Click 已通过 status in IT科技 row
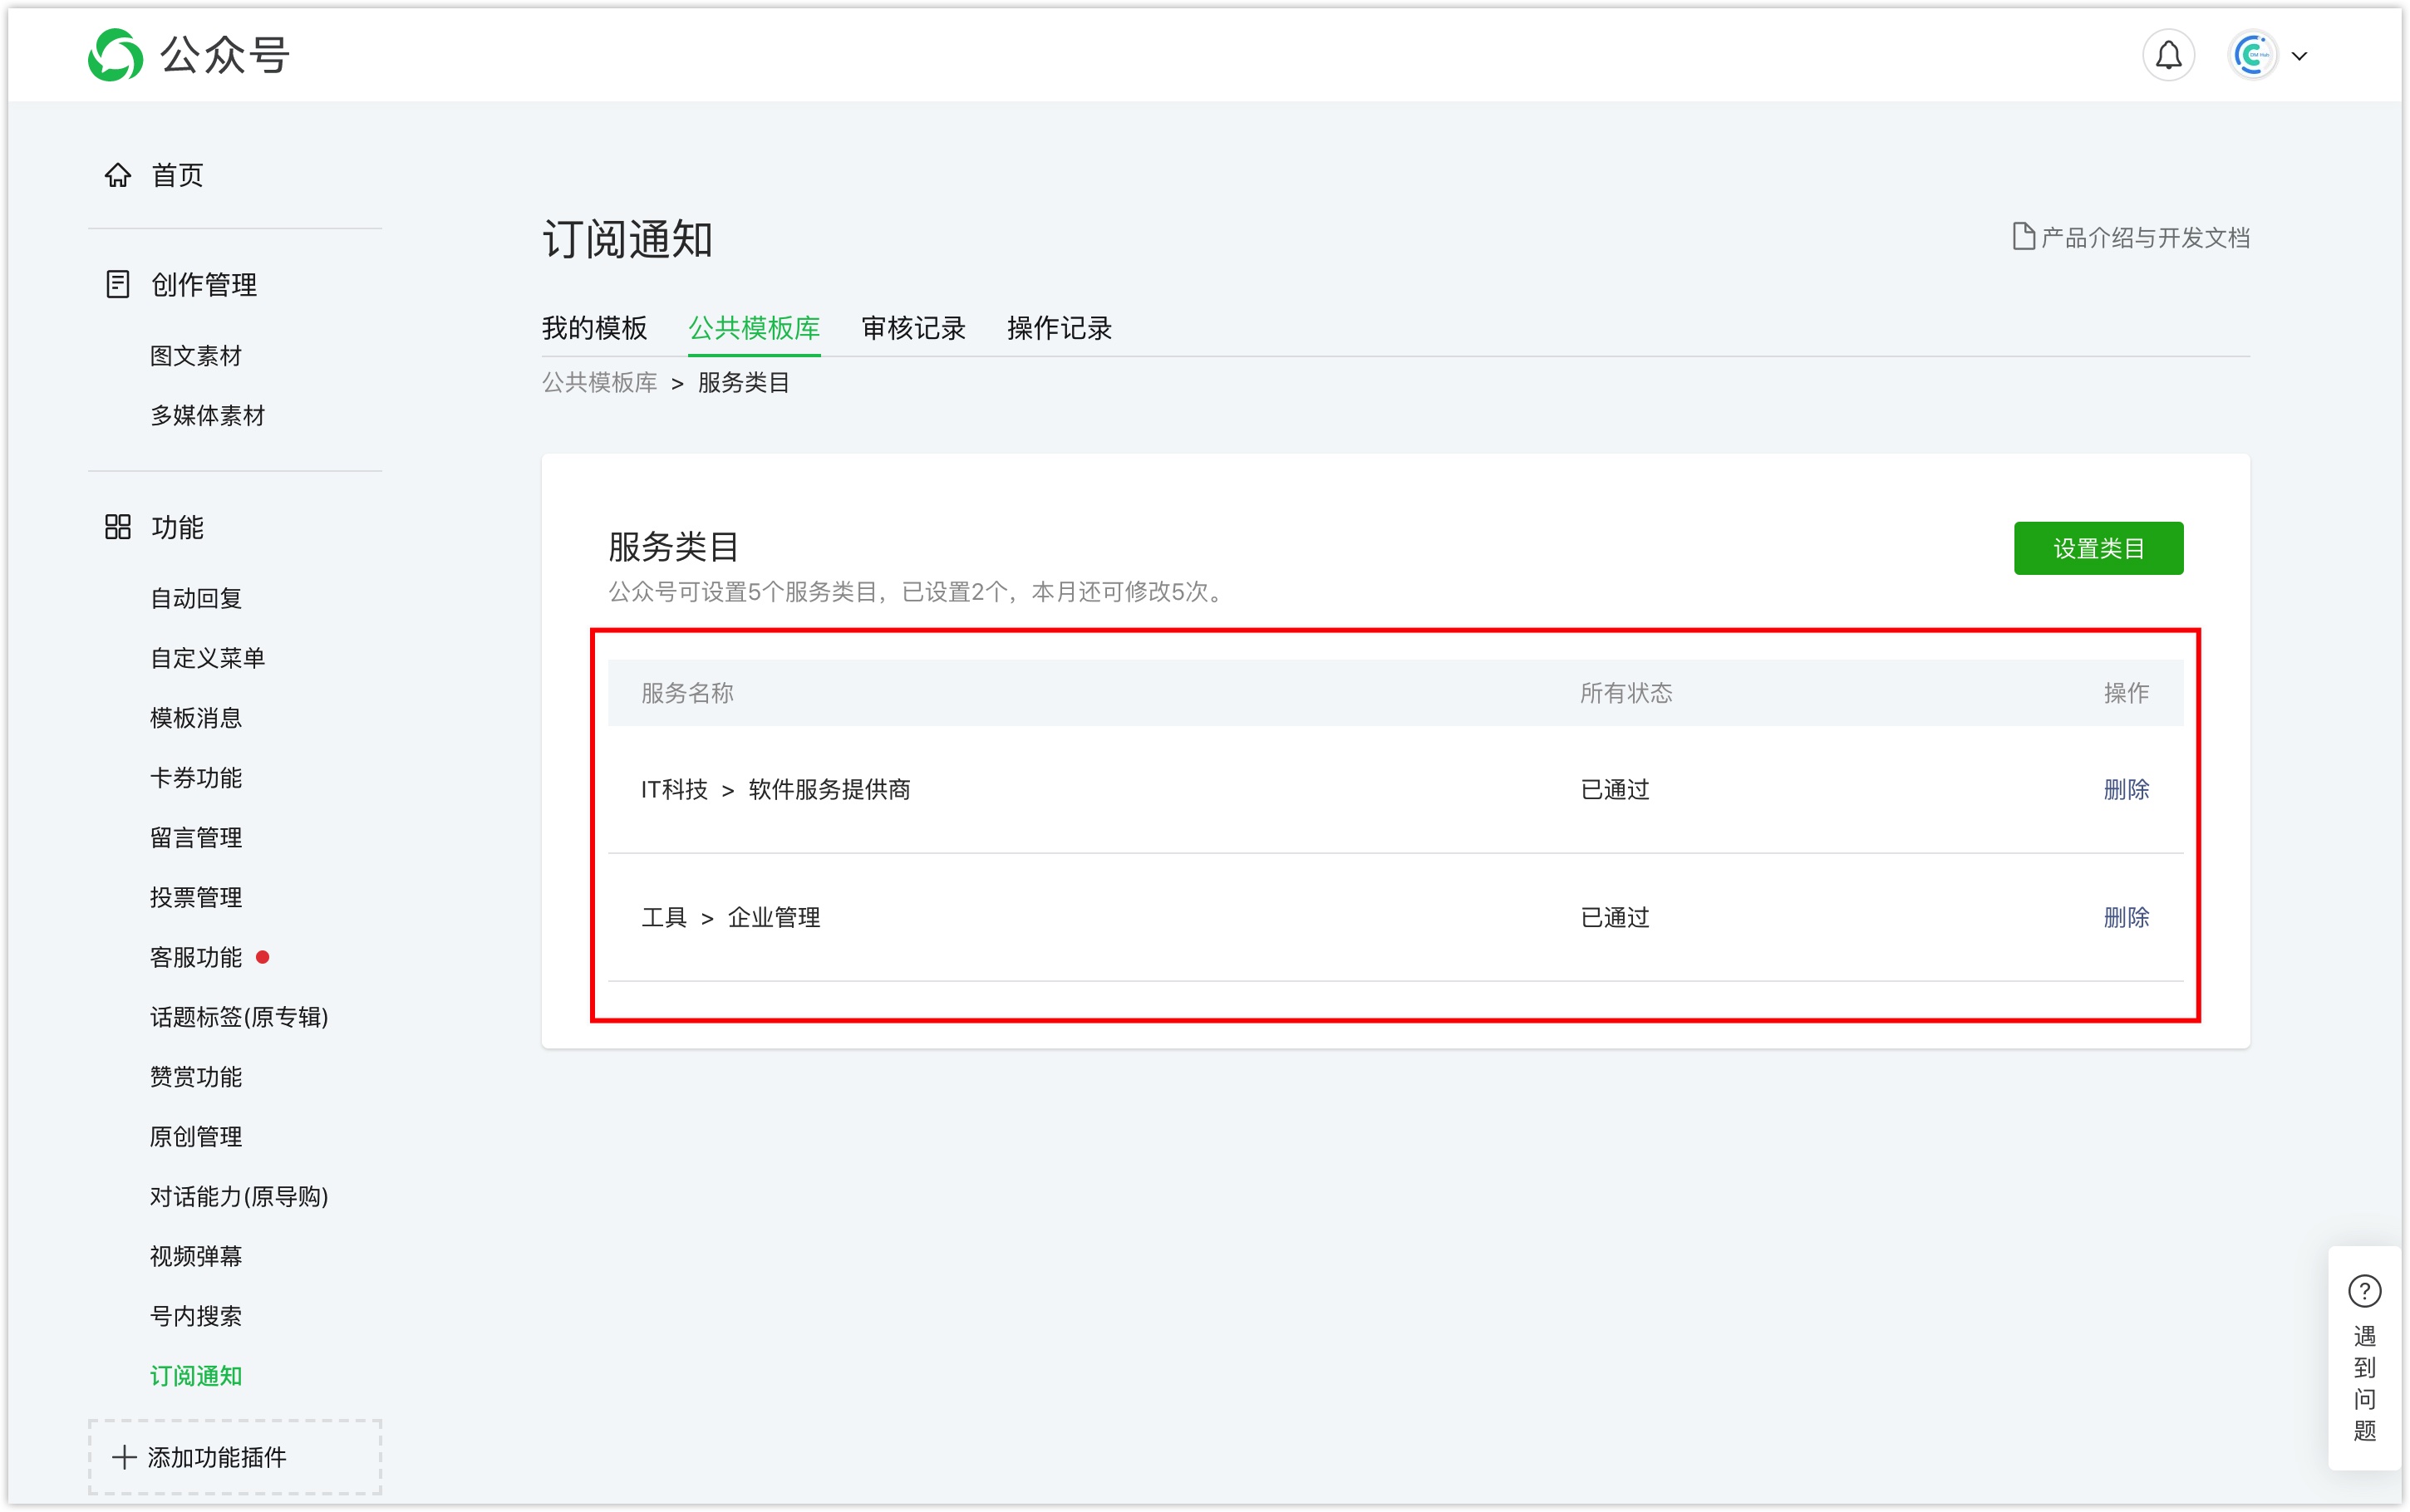Image resolution: width=2410 pixels, height=1512 pixels. point(1615,789)
